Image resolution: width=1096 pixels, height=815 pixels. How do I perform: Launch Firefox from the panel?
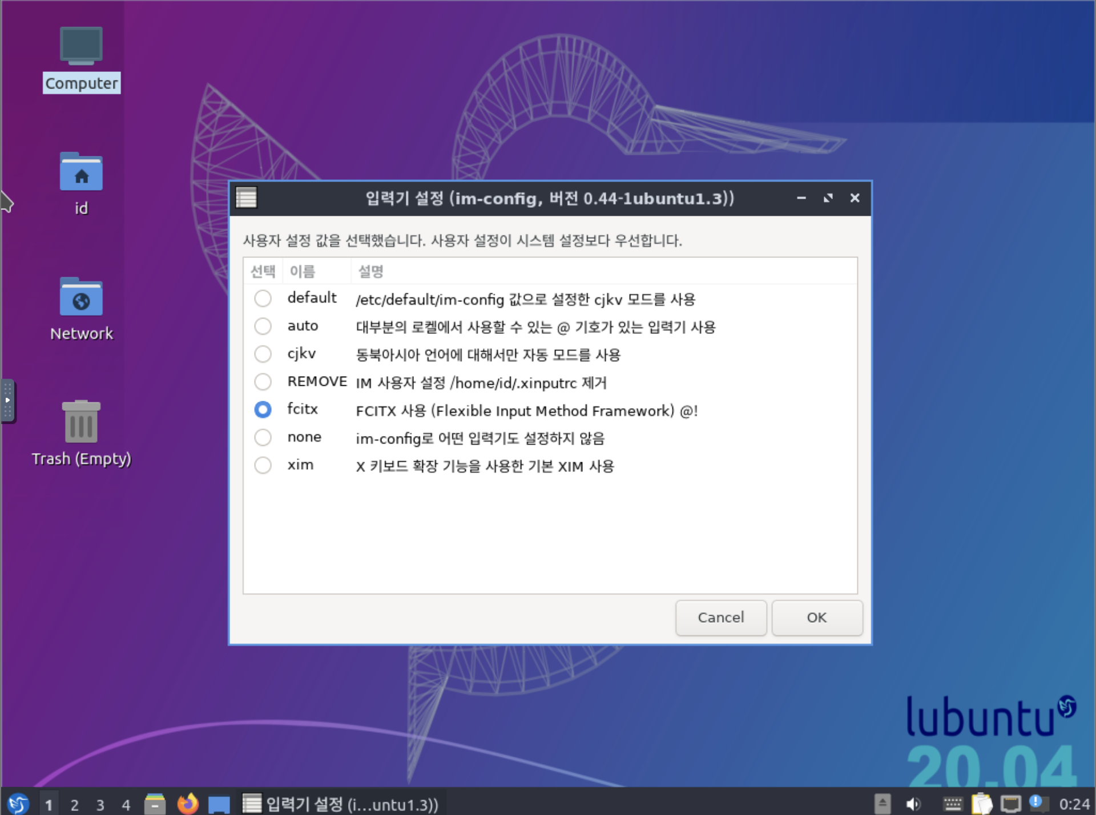[187, 804]
